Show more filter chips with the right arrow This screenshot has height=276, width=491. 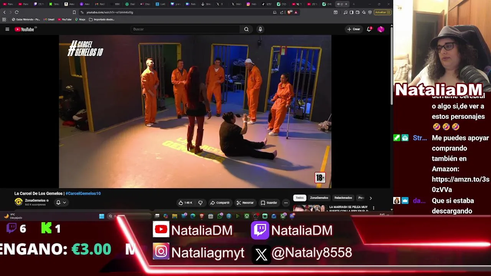pos(371,198)
